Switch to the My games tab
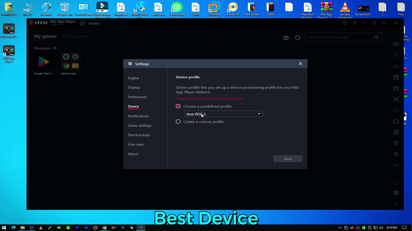 click(45, 36)
